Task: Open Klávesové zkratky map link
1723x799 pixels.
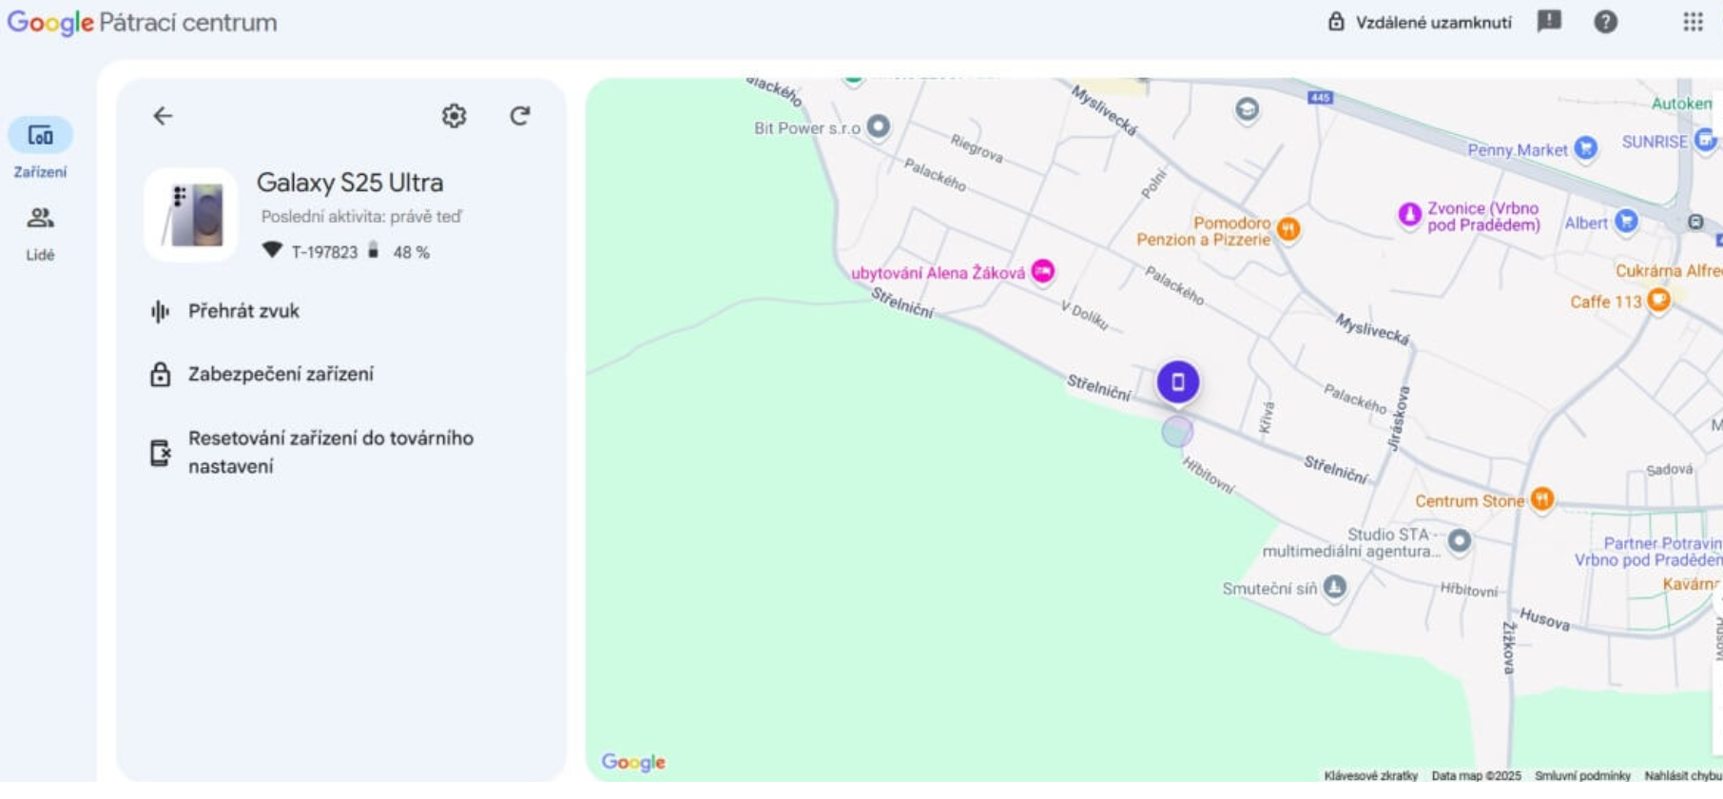Action: 1370,775
